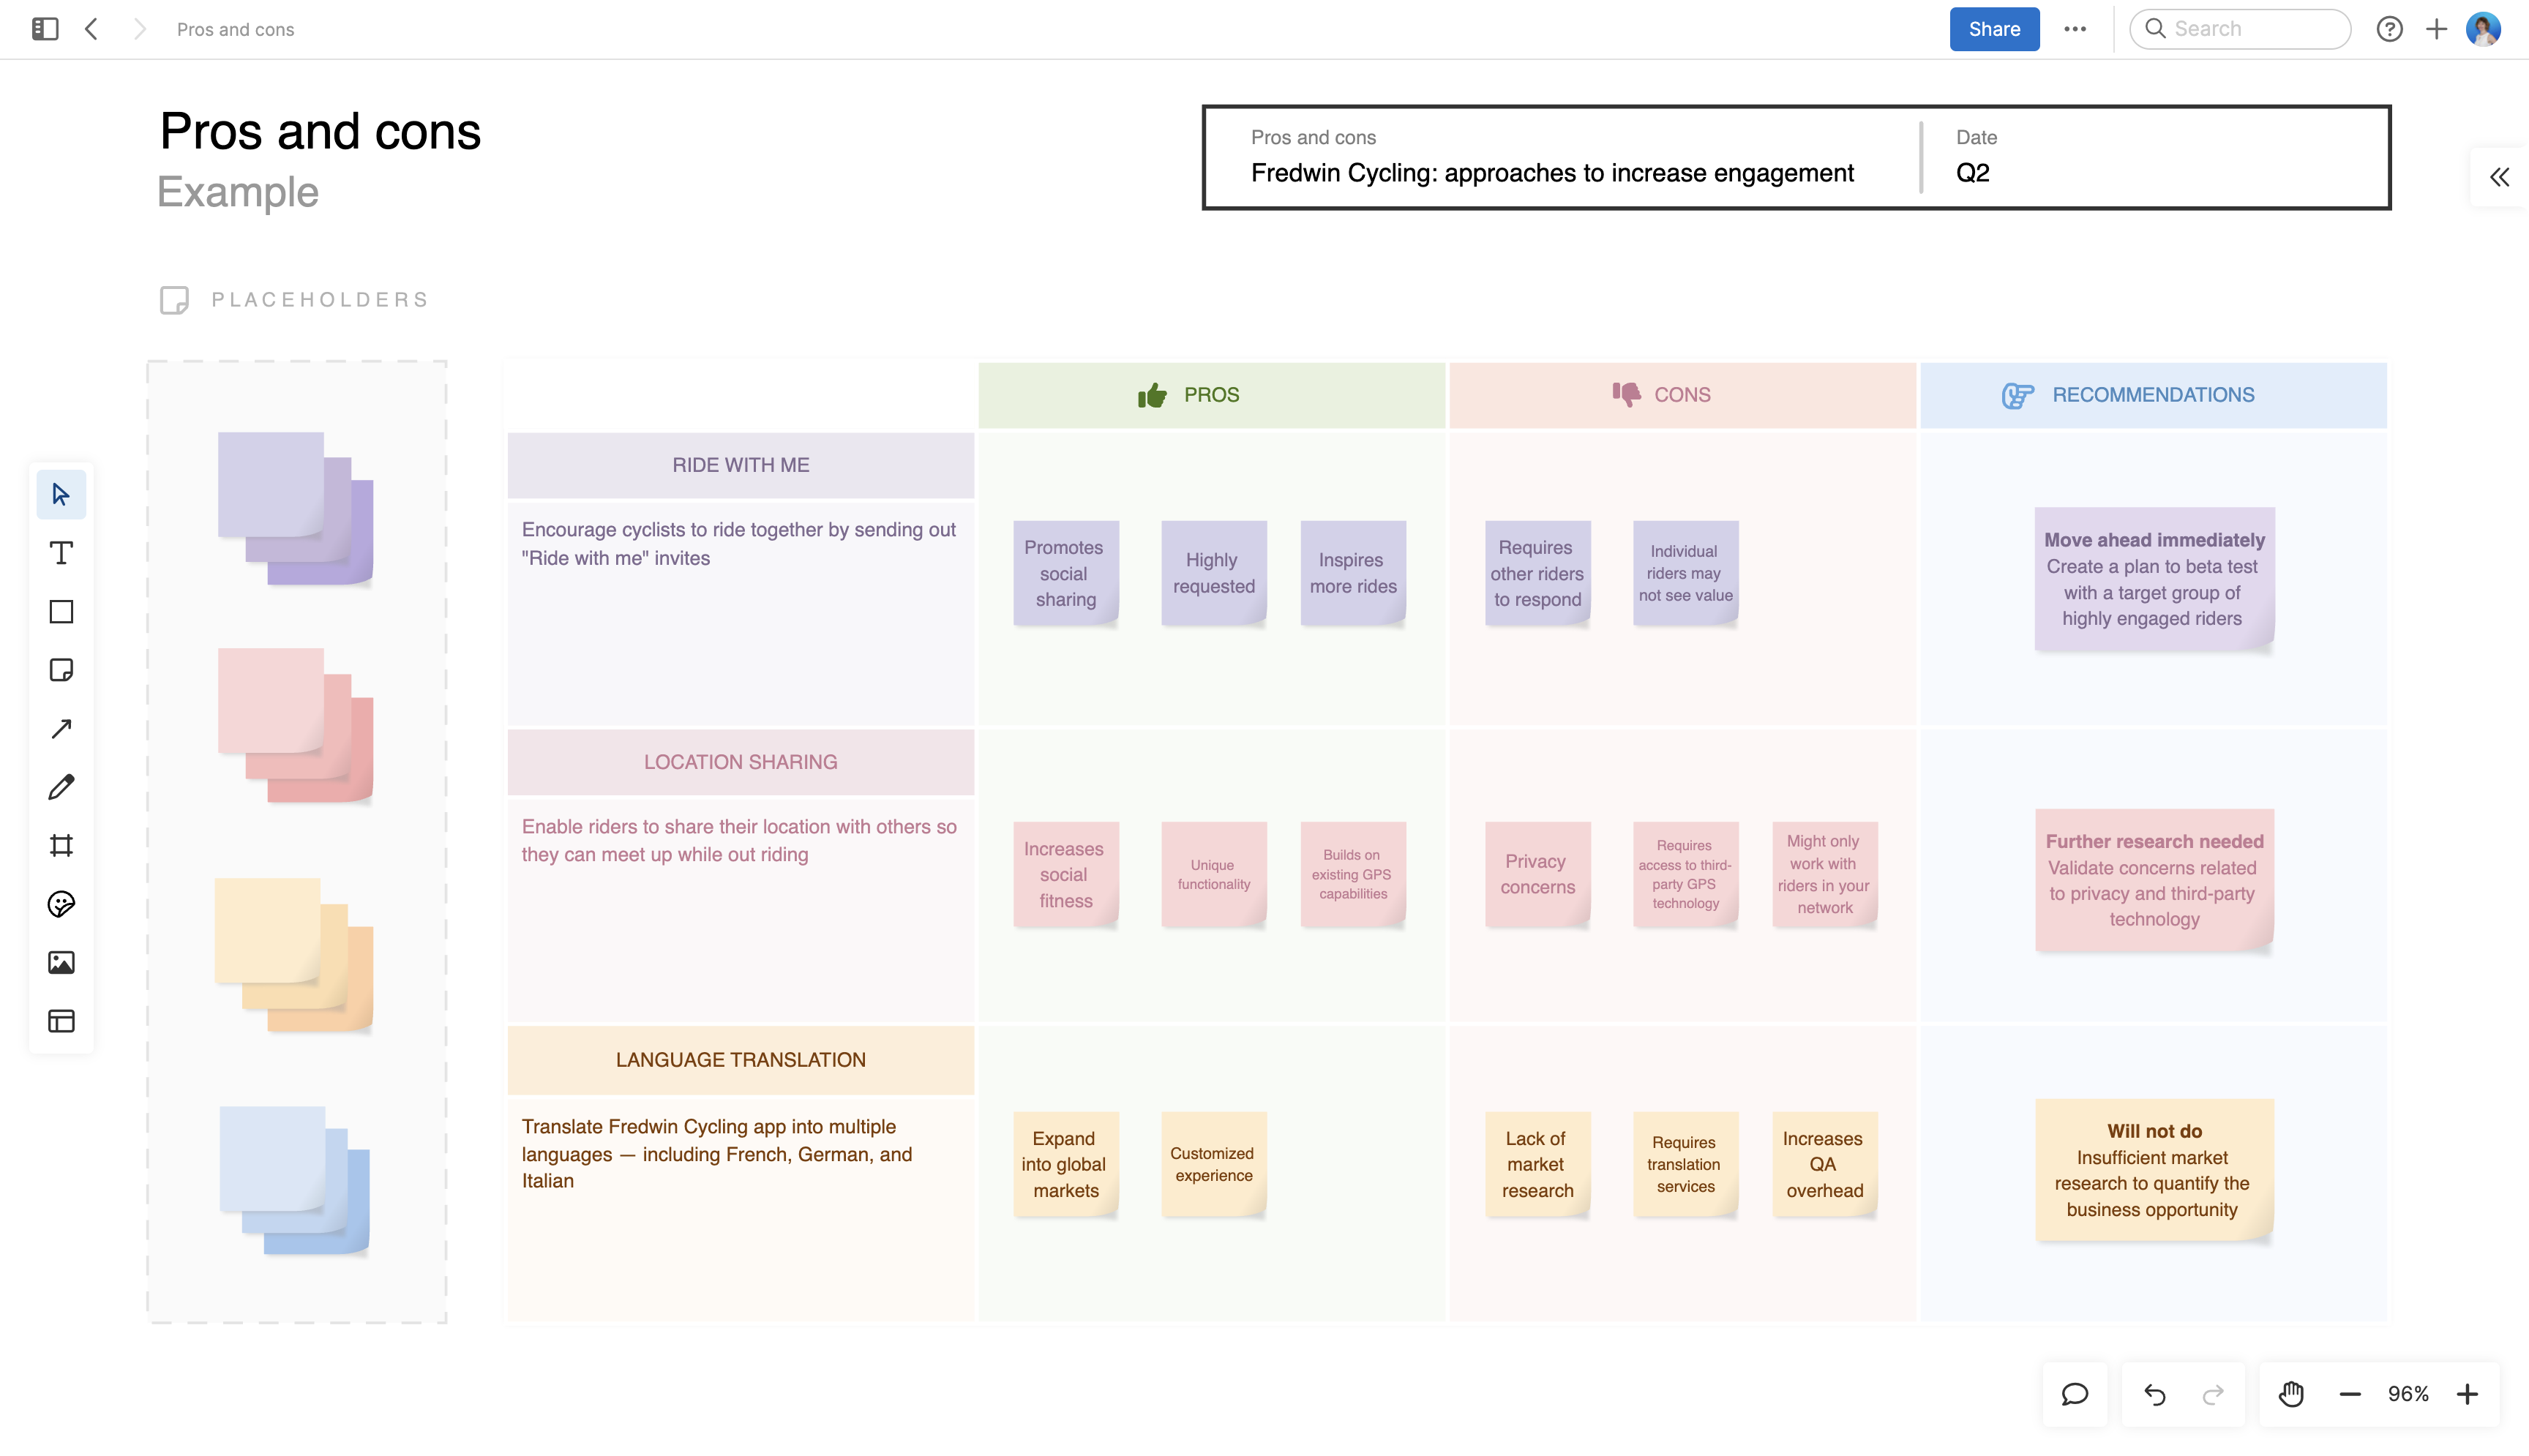The image size is (2529, 1456).
Task: Toggle the left sidebar panel
Action: point(44,29)
